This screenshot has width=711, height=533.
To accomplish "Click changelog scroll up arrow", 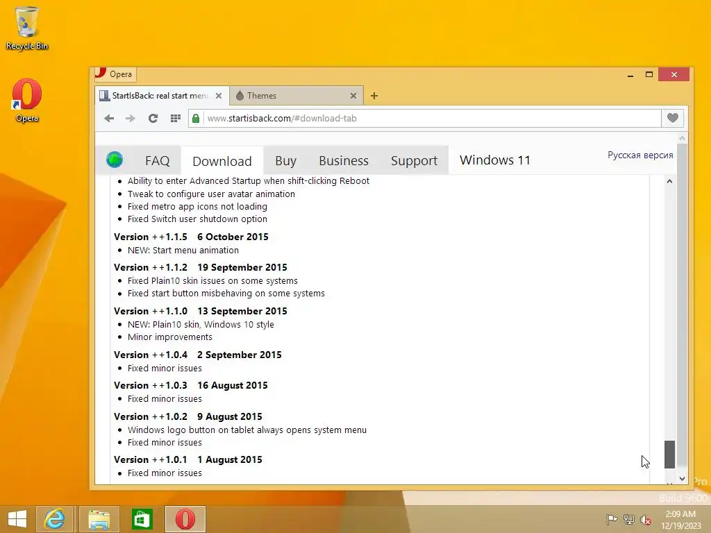I will coord(670,181).
